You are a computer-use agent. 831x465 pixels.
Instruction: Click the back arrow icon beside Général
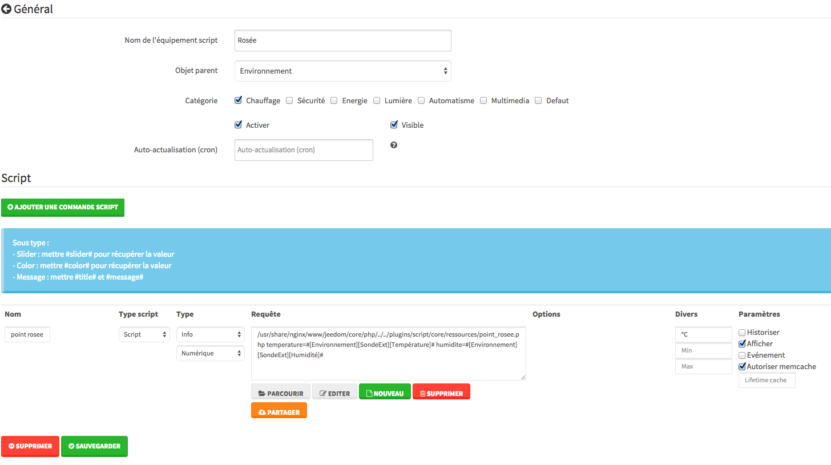pos(6,9)
